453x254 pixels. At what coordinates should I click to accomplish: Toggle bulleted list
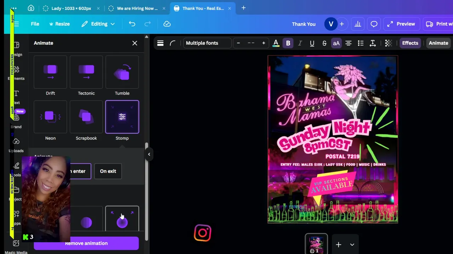(361, 43)
